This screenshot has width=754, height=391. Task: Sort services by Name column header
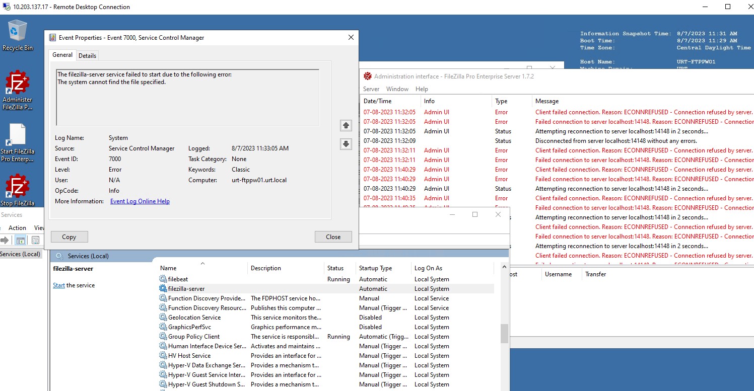(x=202, y=268)
